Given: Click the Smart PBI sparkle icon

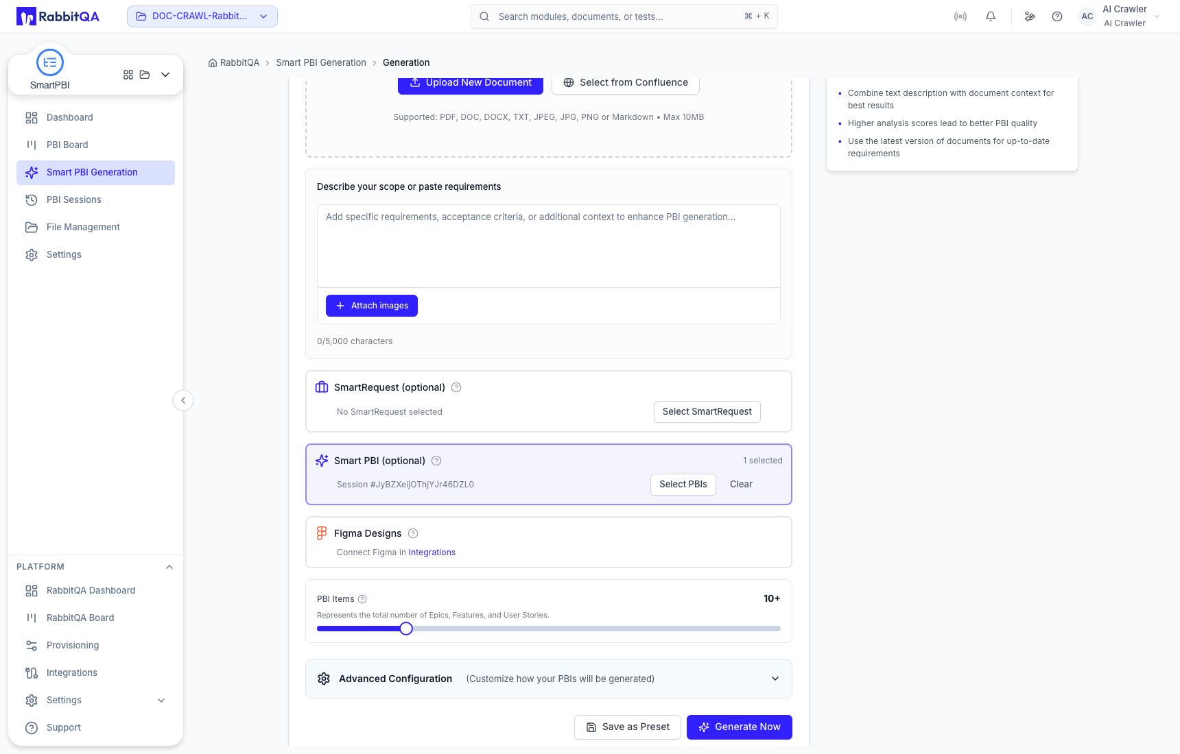Looking at the screenshot, I should pyautogui.click(x=322, y=461).
